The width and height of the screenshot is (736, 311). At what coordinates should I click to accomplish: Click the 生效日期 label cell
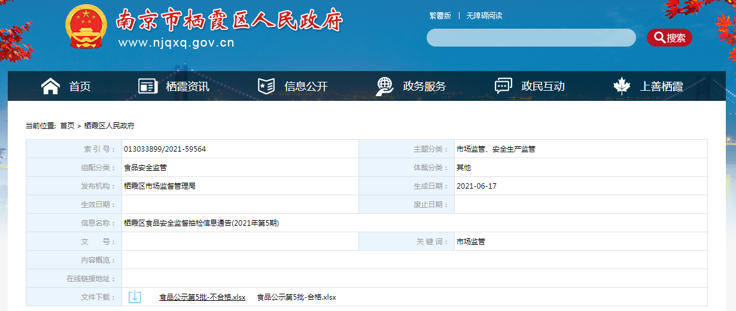click(74, 205)
